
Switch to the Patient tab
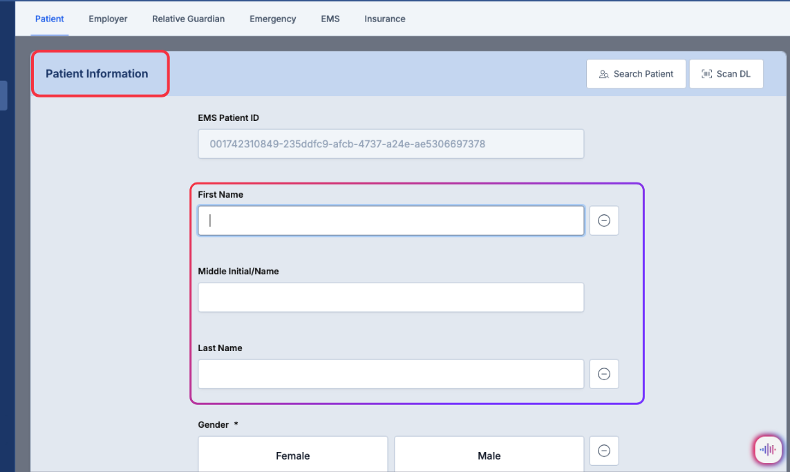coord(50,19)
